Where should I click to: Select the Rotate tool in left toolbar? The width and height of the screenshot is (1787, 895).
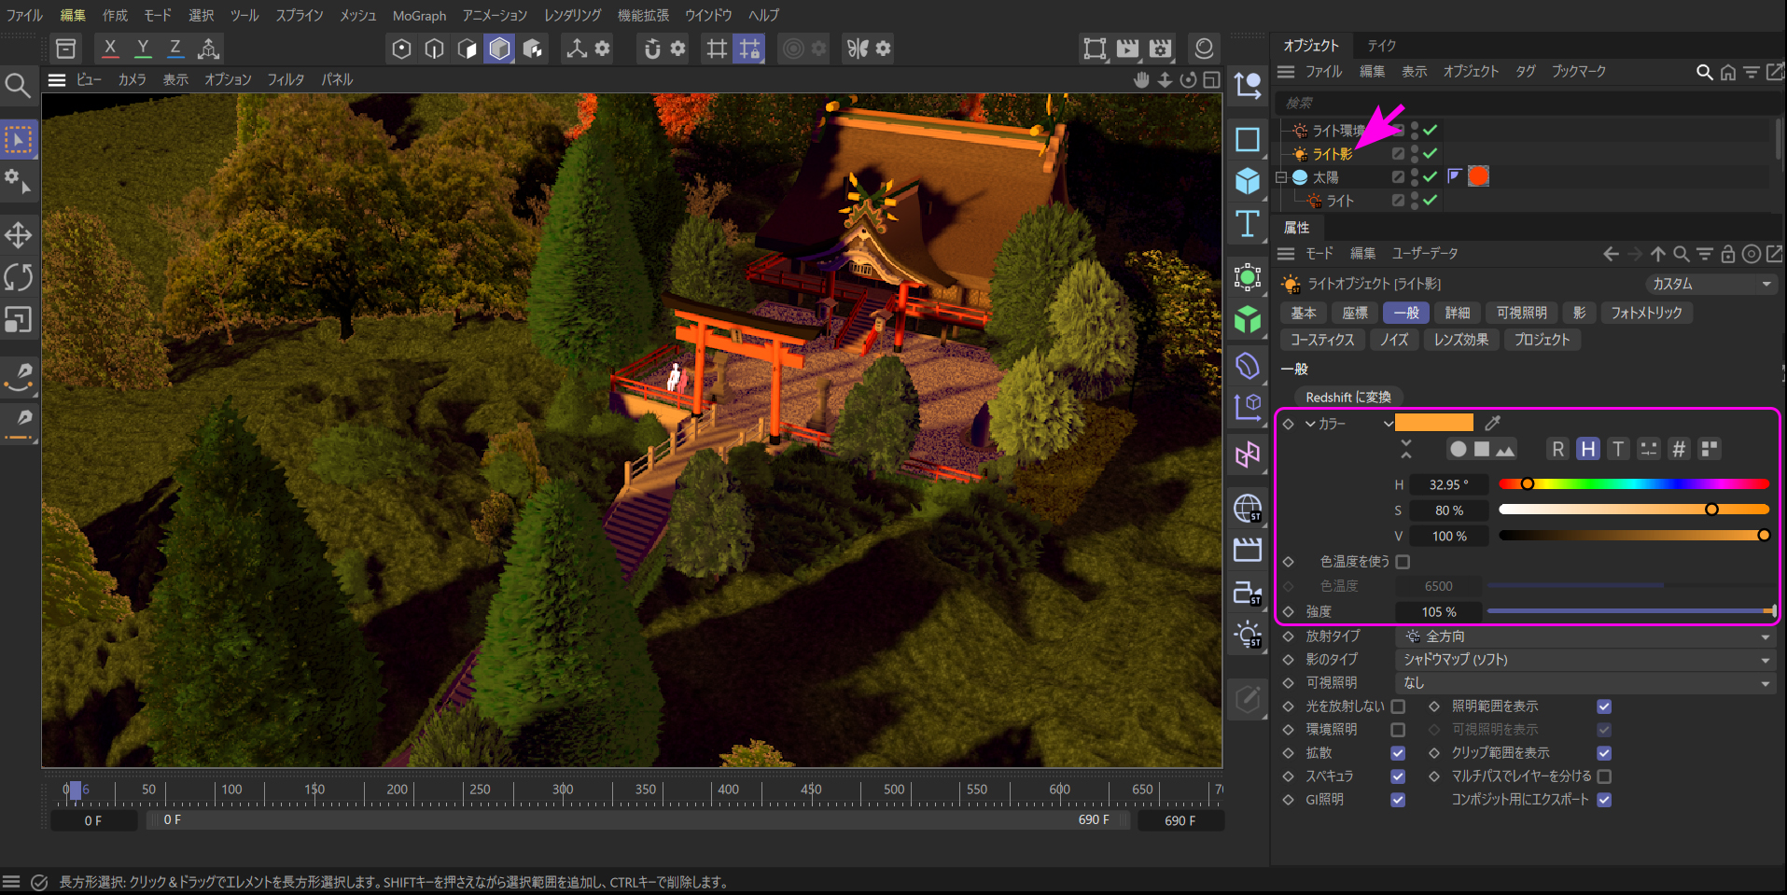coord(19,277)
